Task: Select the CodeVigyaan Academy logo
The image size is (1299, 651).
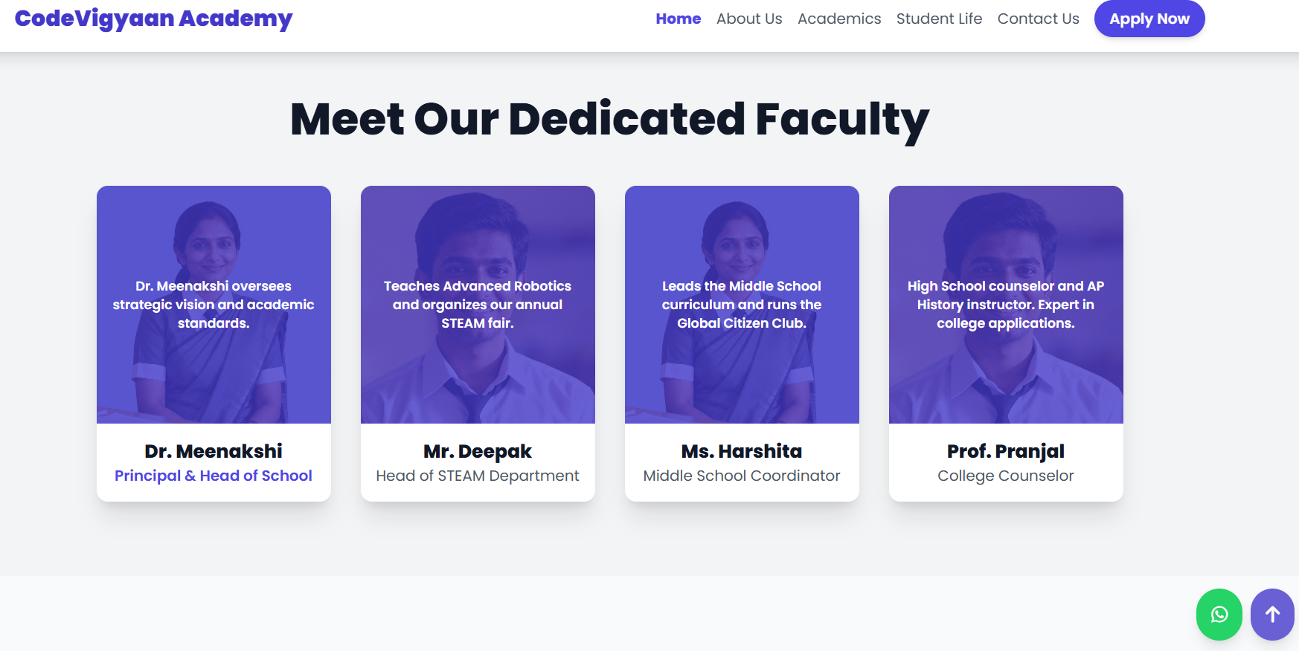Action: click(x=154, y=19)
